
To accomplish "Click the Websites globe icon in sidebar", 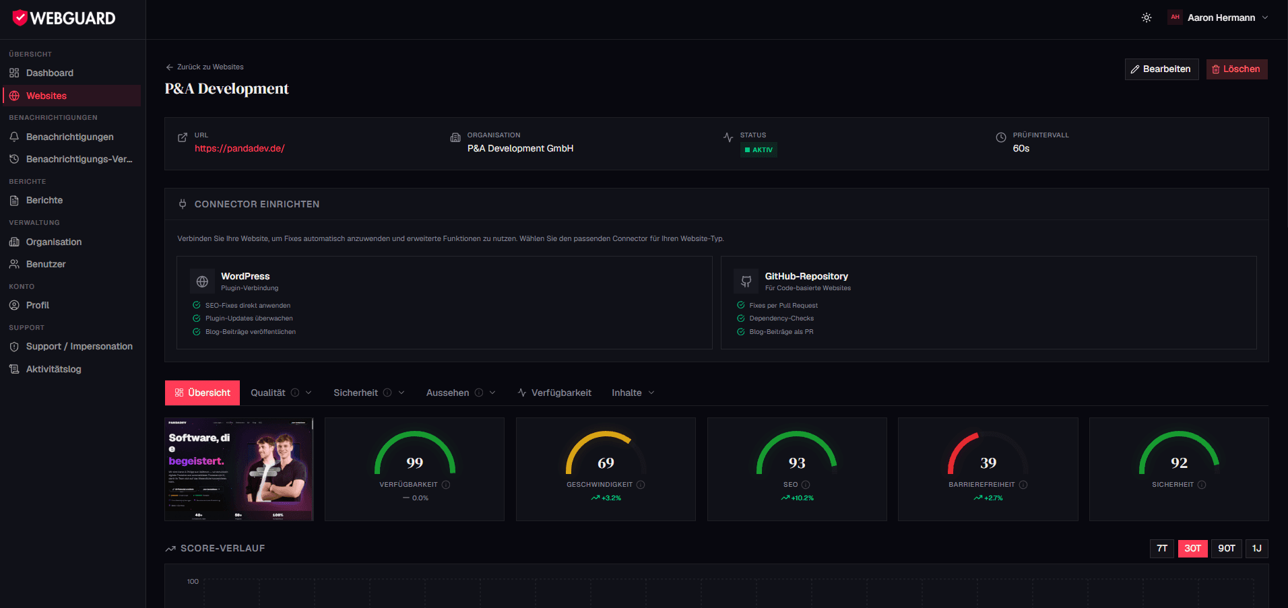I will tap(14, 96).
